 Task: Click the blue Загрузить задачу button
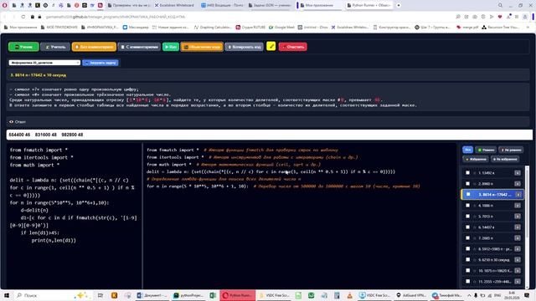[x=100, y=63]
